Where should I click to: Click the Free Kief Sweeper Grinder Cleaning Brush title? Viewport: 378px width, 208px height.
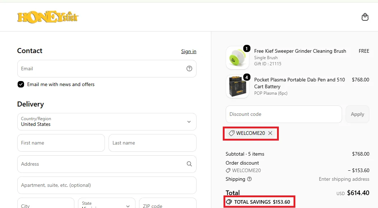(x=300, y=51)
